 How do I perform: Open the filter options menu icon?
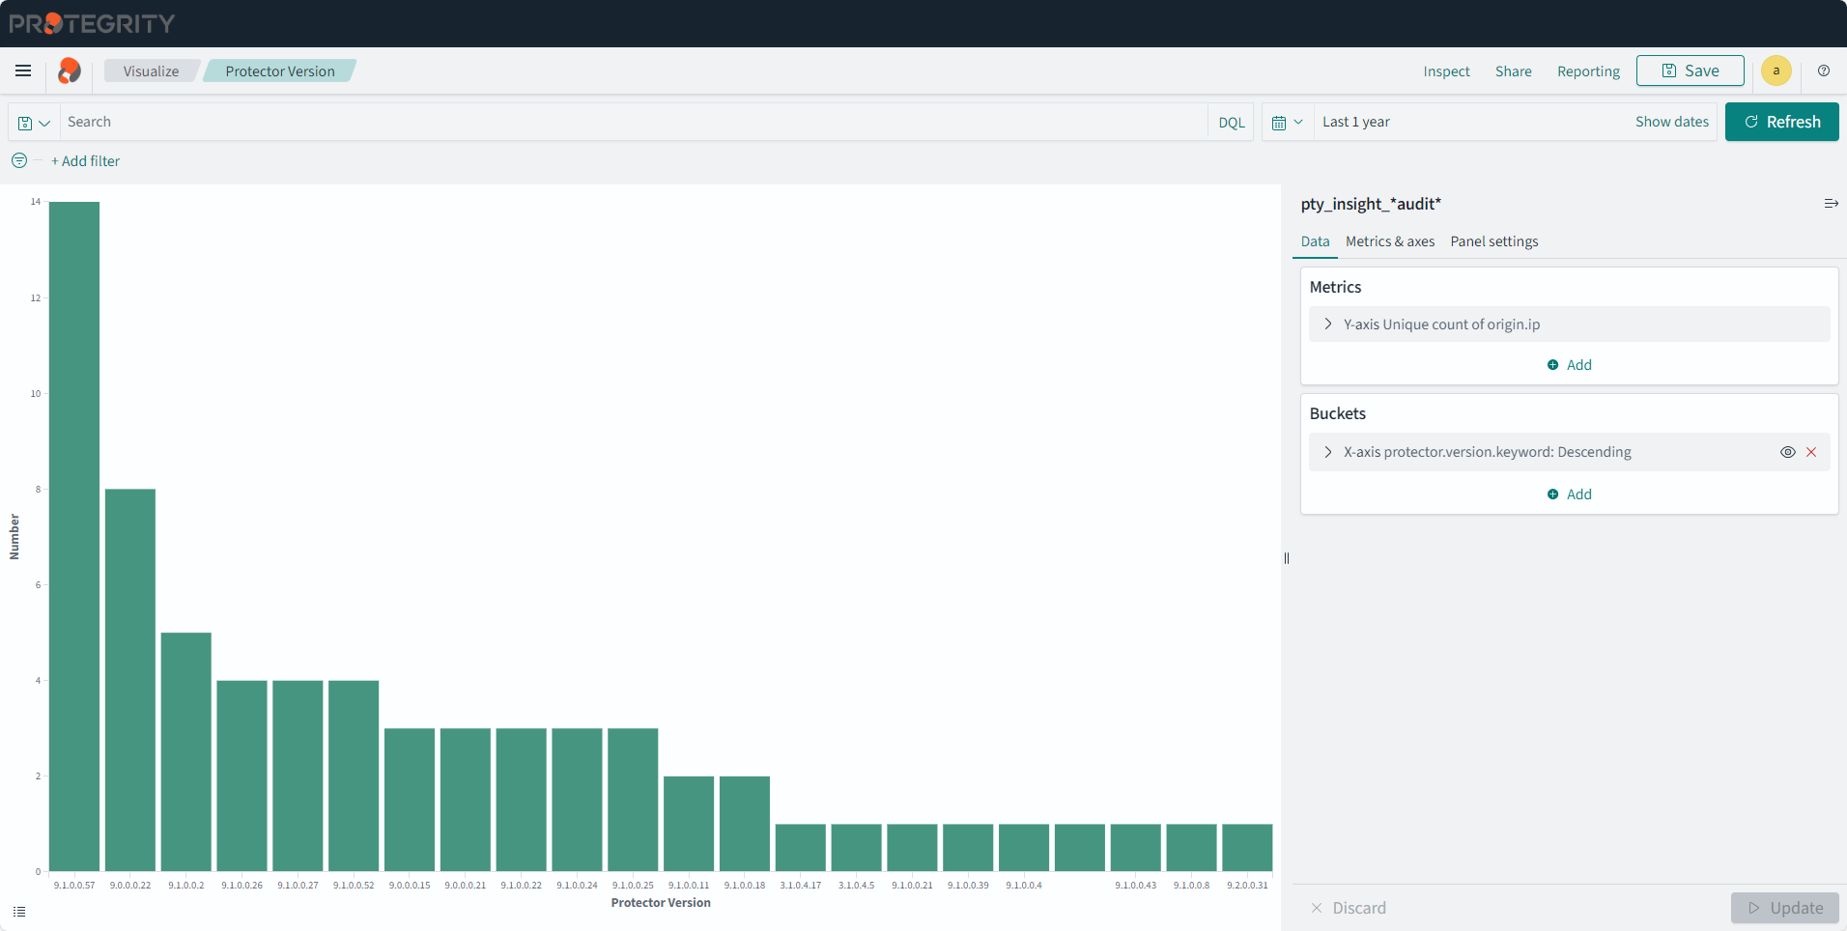(19, 161)
